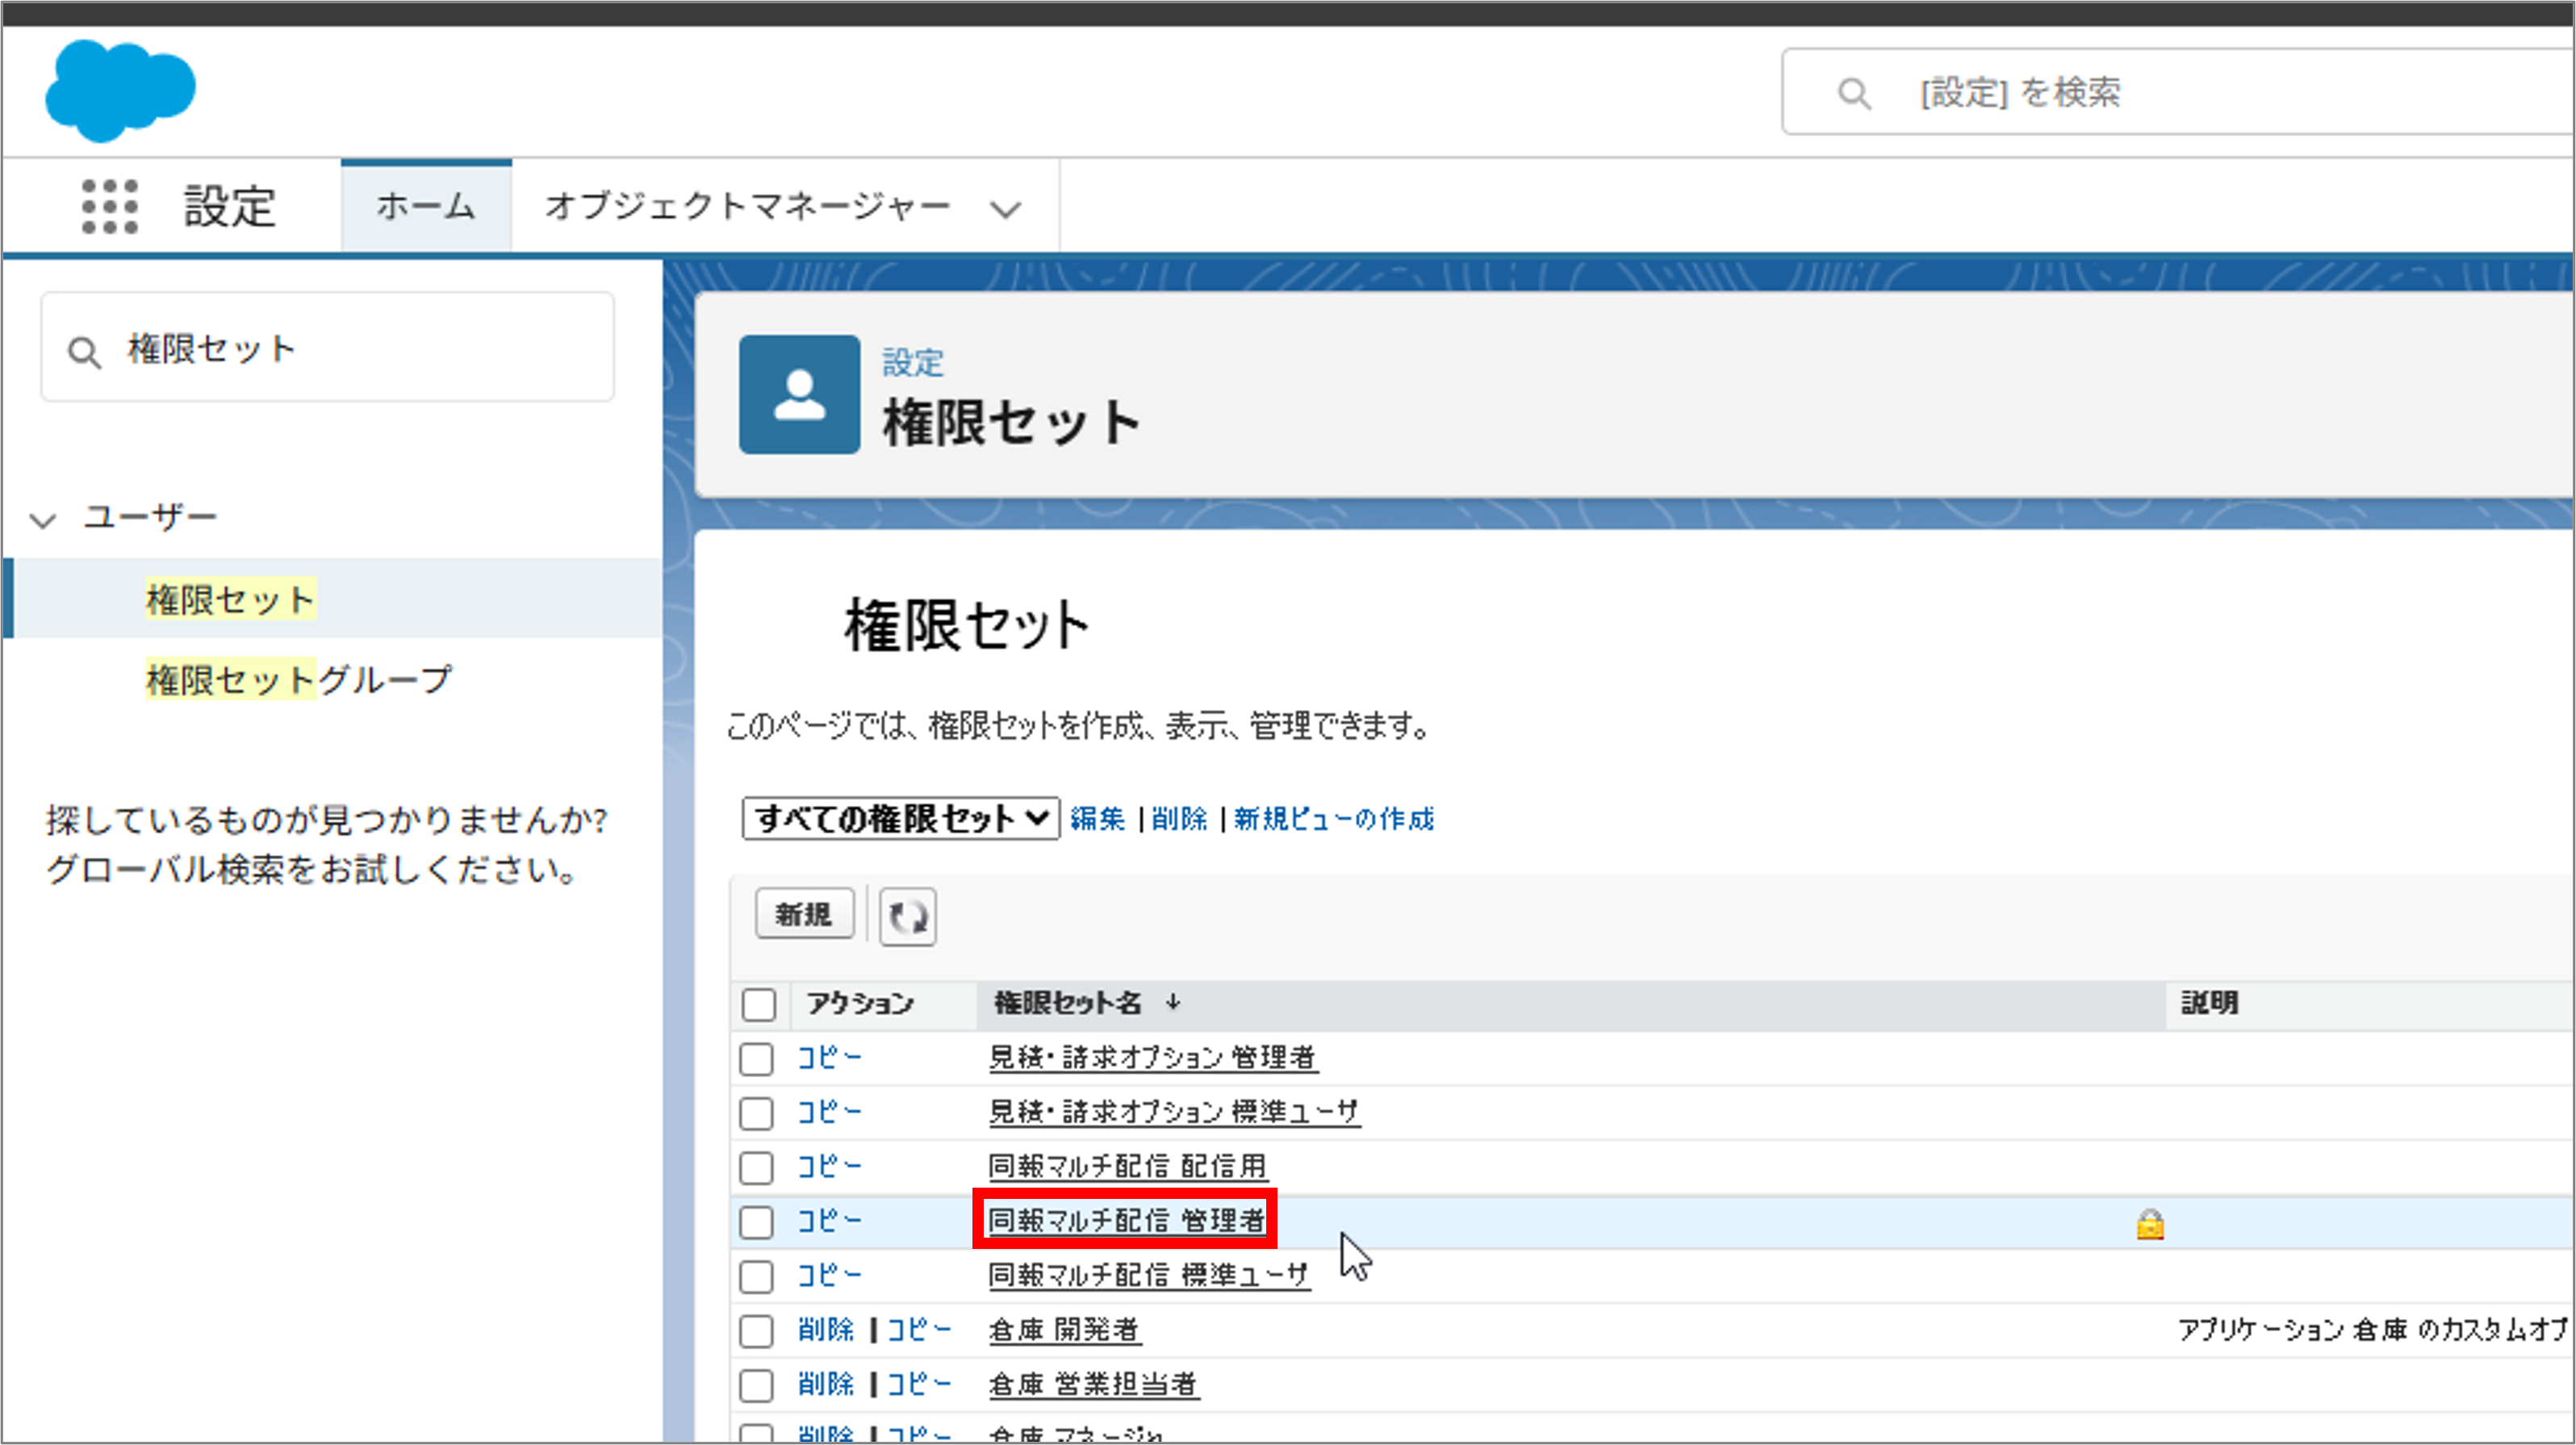Image resolution: width=2576 pixels, height=1445 pixels.
Task: Open the オブジェクトマネージャー chevron menu
Action: pos(1005,207)
